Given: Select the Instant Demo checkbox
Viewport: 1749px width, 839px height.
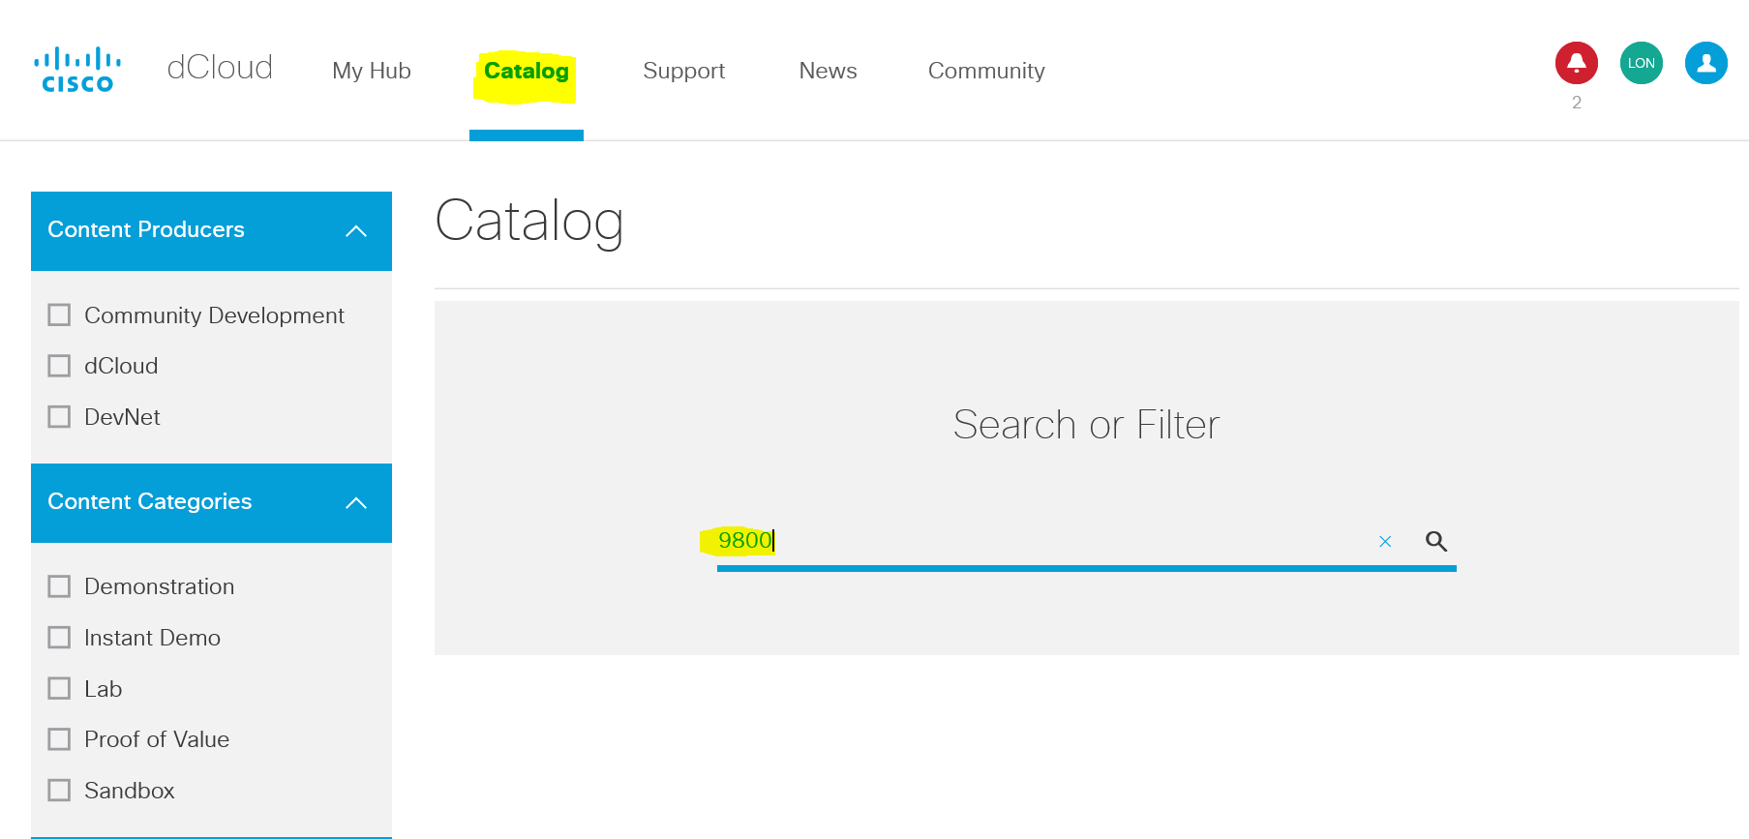Looking at the screenshot, I should tap(60, 638).
